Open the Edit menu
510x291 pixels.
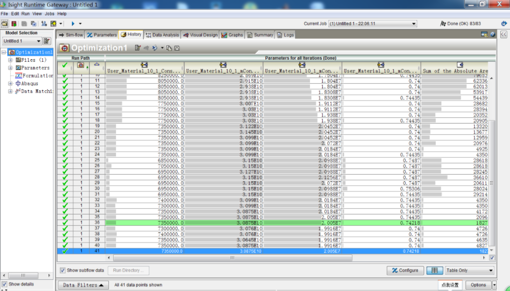[x=15, y=14]
